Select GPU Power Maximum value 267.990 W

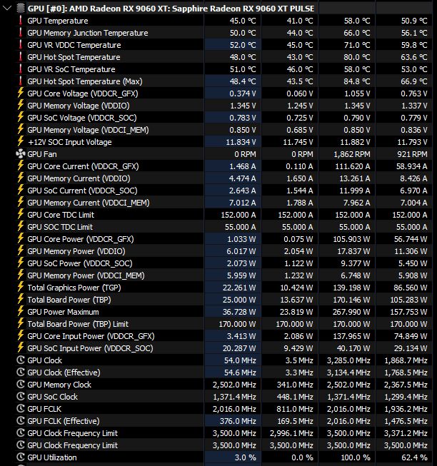351,312
